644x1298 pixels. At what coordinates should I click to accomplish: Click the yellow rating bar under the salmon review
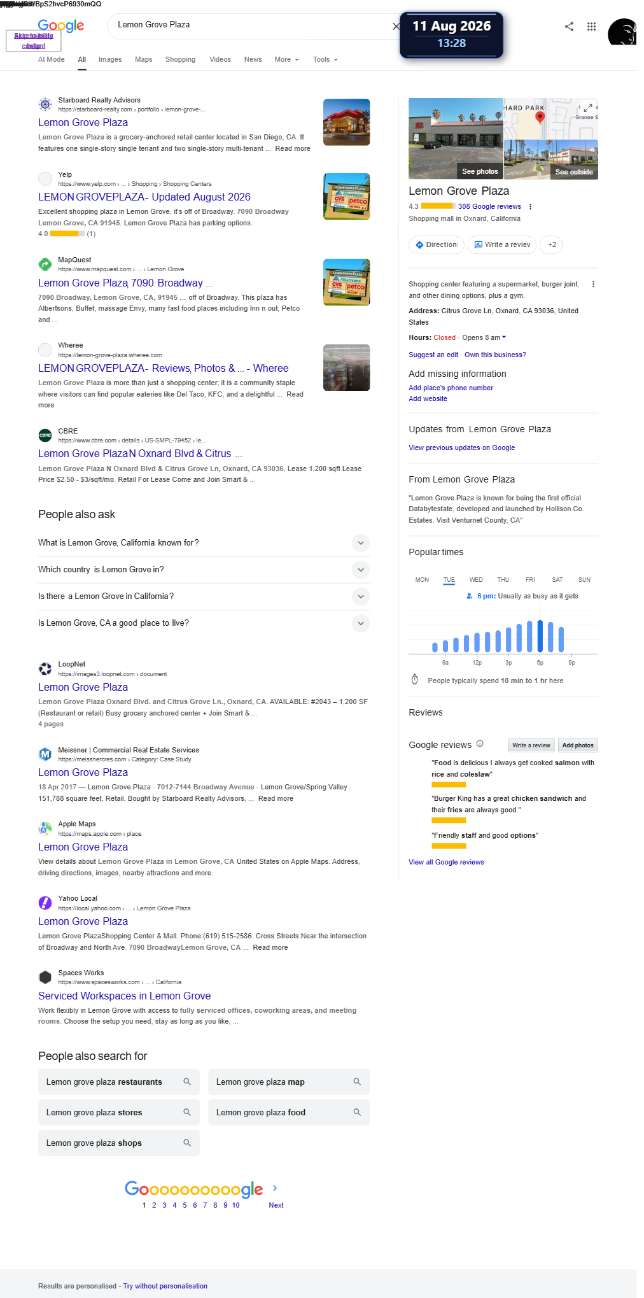[x=449, y=785]
